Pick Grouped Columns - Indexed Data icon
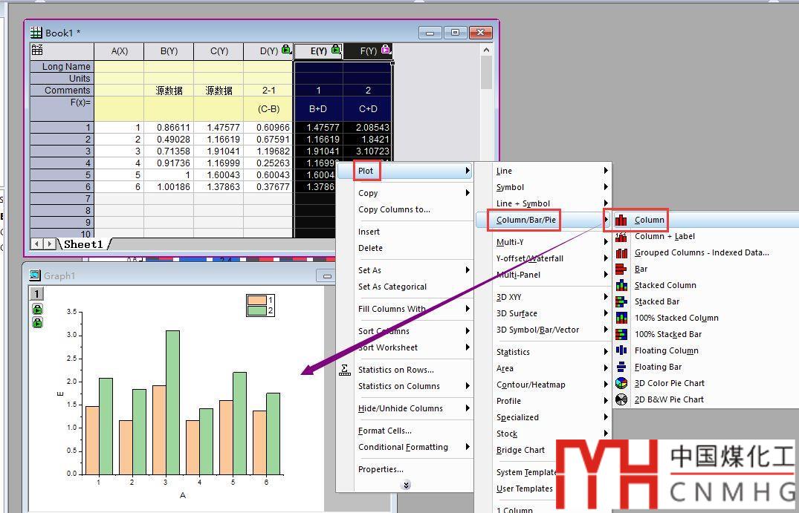799x513 pixels. point(621,252)
